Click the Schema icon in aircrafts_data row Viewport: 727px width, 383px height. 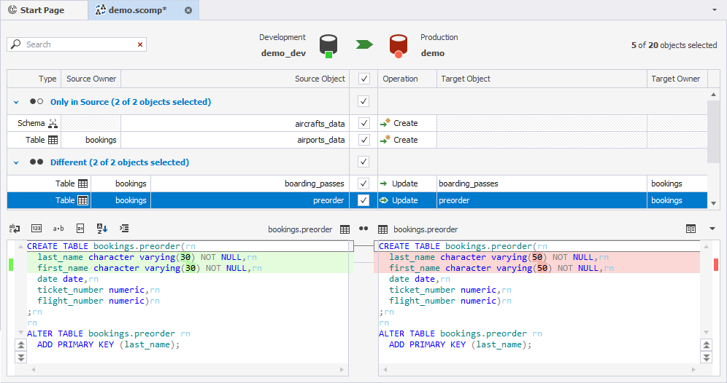click(x=53, y=124)
